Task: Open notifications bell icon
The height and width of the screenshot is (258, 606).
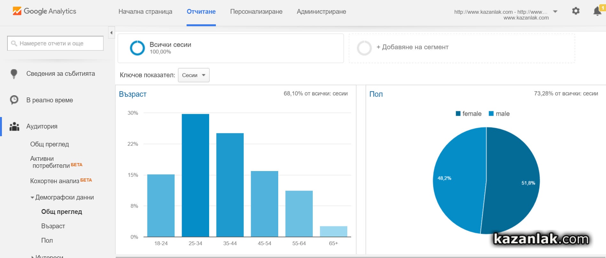Action: (597, 11)
